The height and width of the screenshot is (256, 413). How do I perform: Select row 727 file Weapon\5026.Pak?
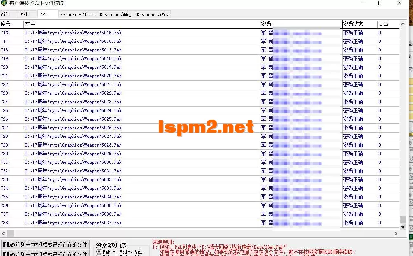pyautogui.click(x=142, y=128)
